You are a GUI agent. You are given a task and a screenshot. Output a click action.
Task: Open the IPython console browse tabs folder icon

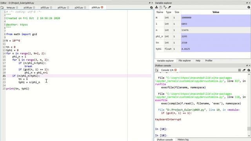pos(156,70)
